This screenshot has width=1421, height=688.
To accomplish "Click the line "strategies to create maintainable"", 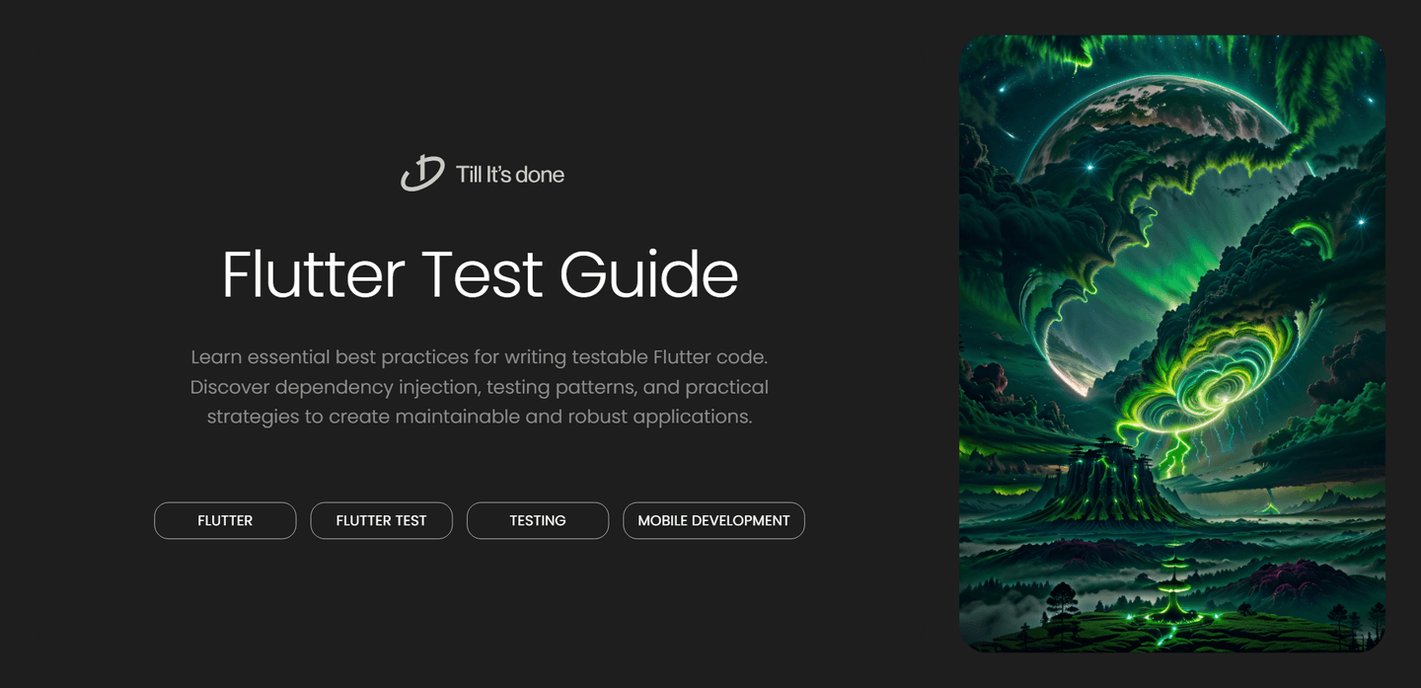I will click(480, 417).
